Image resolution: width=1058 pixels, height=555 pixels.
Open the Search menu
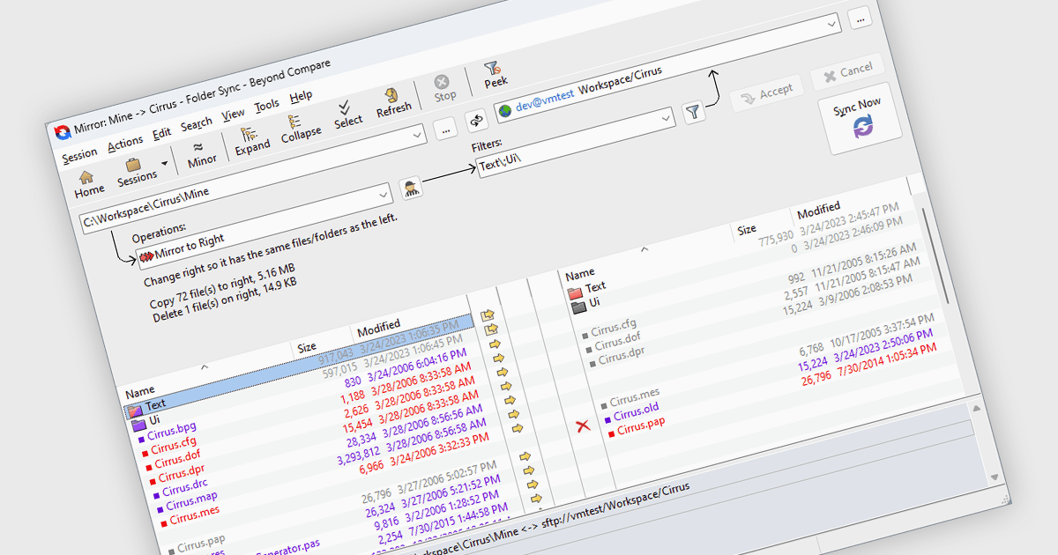pos(197,124)
